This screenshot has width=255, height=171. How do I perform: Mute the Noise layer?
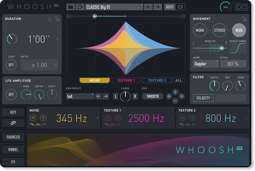click(33, 118)
